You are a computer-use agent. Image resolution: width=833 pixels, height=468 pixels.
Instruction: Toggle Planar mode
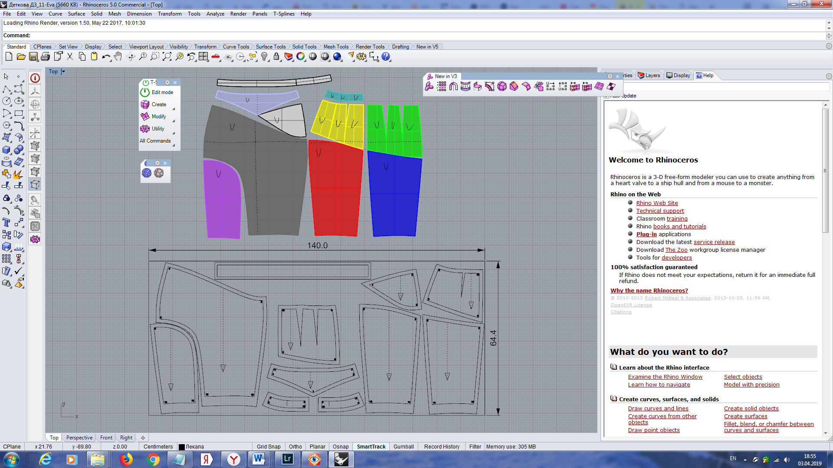pos(318,447)
